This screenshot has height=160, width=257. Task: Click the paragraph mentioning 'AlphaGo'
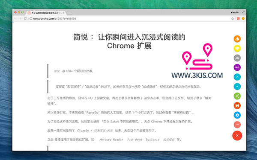(120, 113)
